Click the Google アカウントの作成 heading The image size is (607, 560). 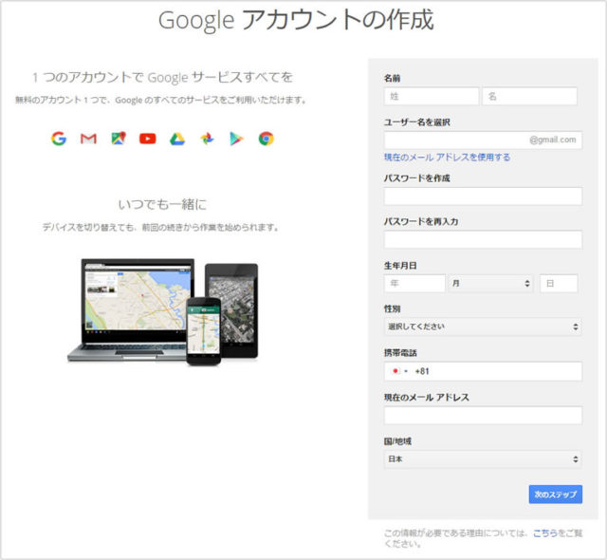tap(296, 20)
